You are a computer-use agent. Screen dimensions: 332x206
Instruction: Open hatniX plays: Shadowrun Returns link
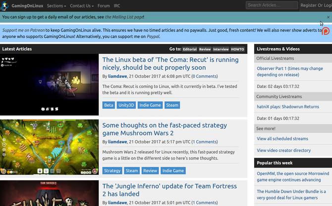point(288,107)
